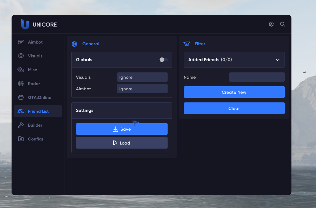Open the Aimbot Ignore dropdown
Screen dimensions: 316x208
(142, 89)
